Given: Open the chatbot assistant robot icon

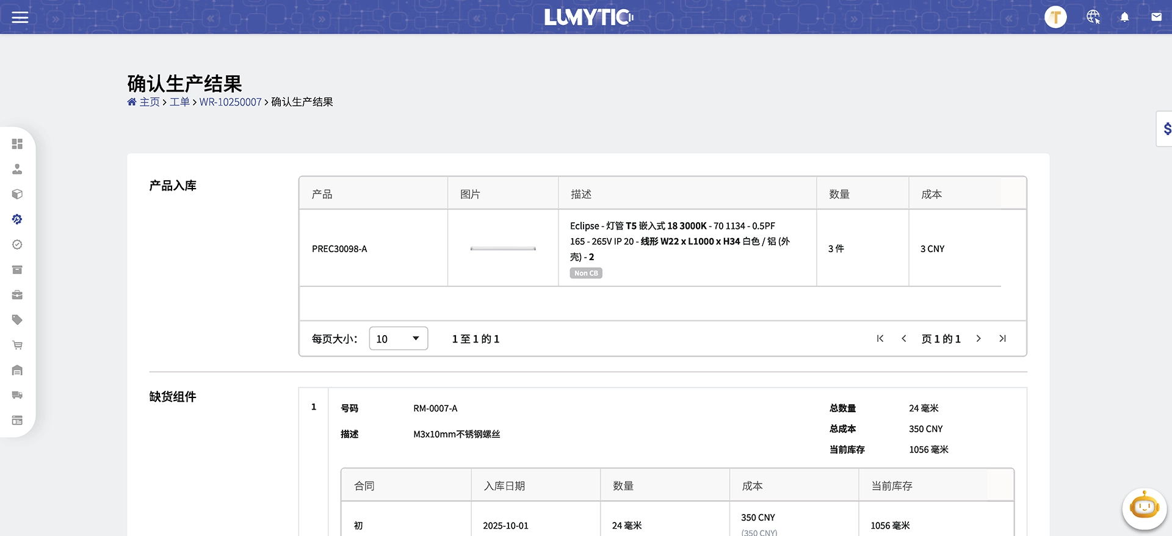Looking at the screenshot, I should pos(1144,508).
